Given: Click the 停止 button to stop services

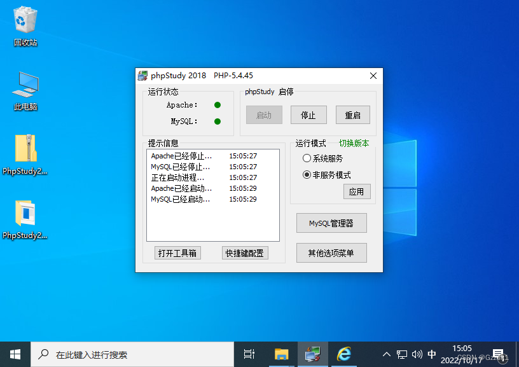Looking at the screenshot, I should (x=308, y=115).
